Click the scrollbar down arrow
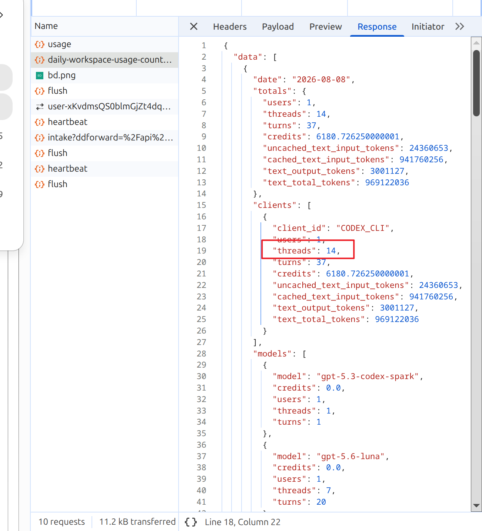Viewport: 482px width, 531px height. pyautogui.click(x=476, y=506)
